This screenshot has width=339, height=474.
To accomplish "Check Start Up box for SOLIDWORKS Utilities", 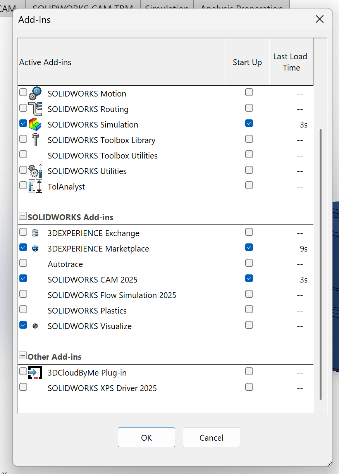I will click(x=249, y=170).
